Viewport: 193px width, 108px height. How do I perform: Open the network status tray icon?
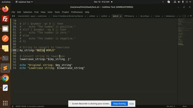tap(175, 2)
